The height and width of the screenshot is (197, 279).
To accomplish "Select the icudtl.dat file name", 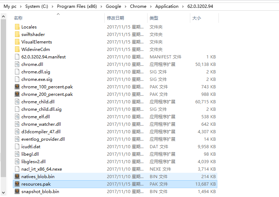I will tap(31, 146).
